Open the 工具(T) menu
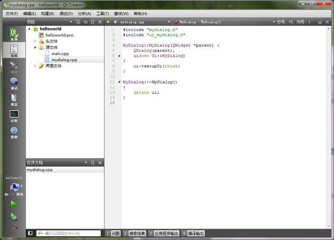 tap(103, 14)
